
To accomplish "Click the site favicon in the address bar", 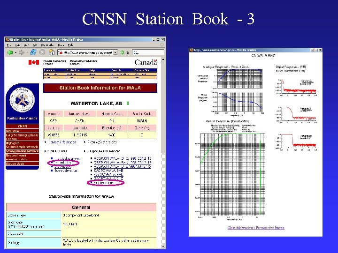I will pos(61,52).
